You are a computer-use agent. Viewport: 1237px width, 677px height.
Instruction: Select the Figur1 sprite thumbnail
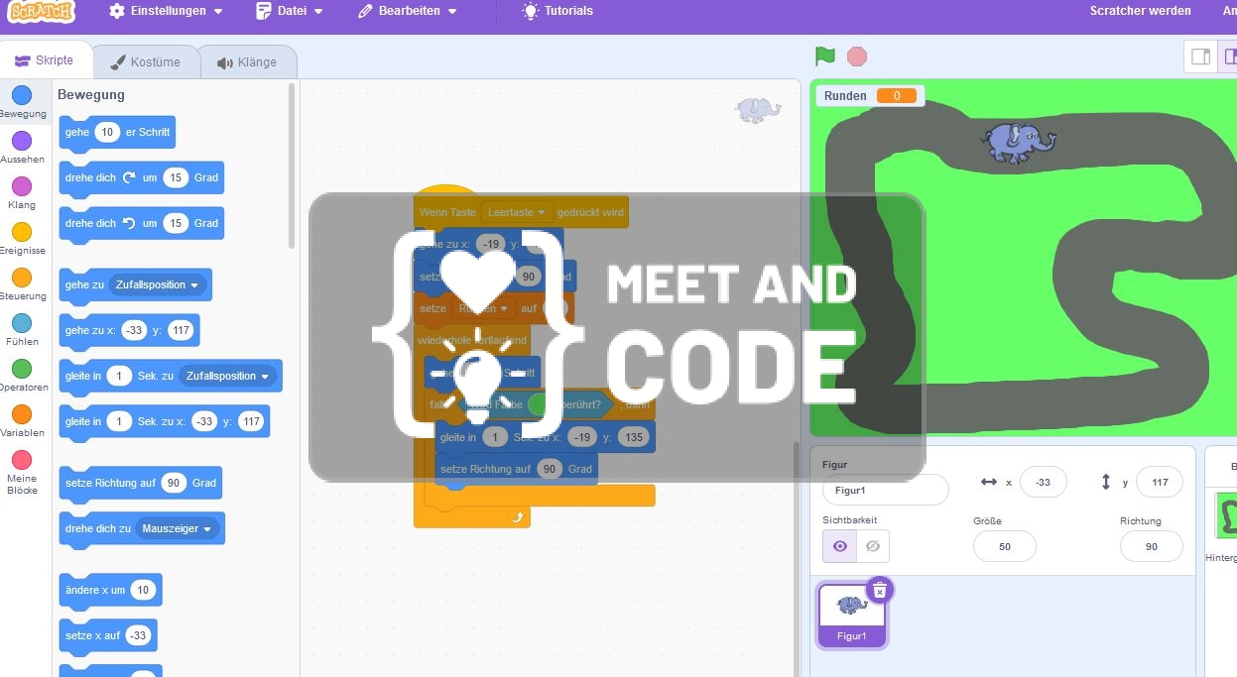(851, 615)
